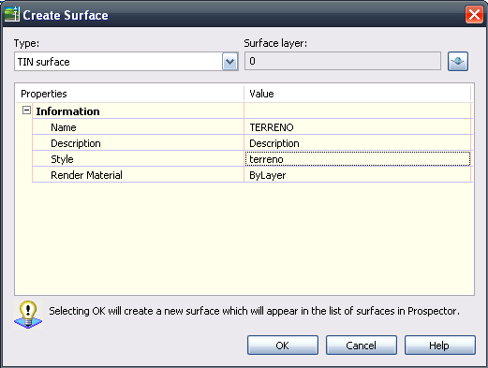
Task: Select the Name property row label
Action: 64,127
